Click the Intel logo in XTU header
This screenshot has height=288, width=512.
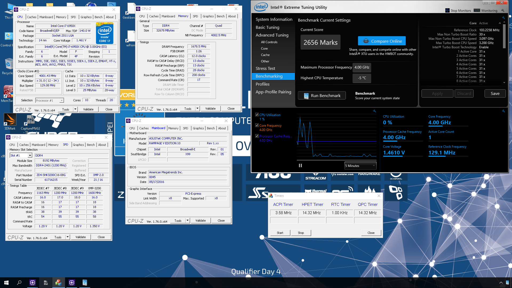261,7
